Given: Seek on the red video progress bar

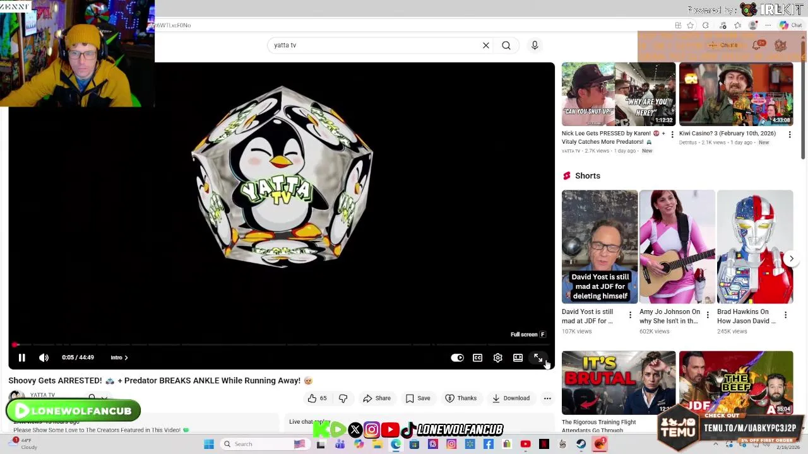Looking at the screenshot, I should click(x=282, y=344).
